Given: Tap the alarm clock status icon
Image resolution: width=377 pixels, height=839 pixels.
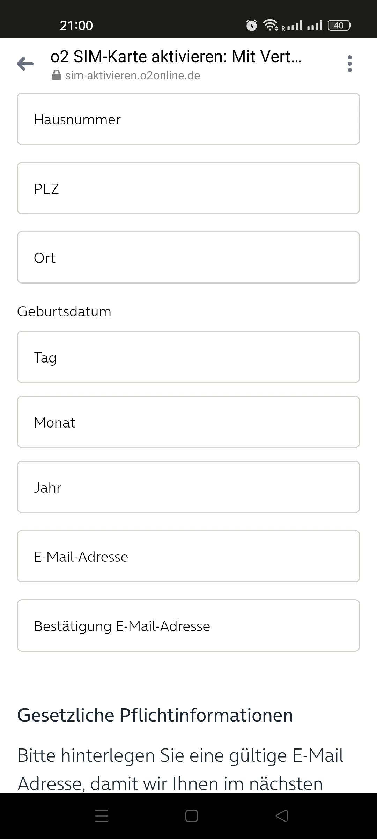Looking at the screenshot, I should coord(251,25).
